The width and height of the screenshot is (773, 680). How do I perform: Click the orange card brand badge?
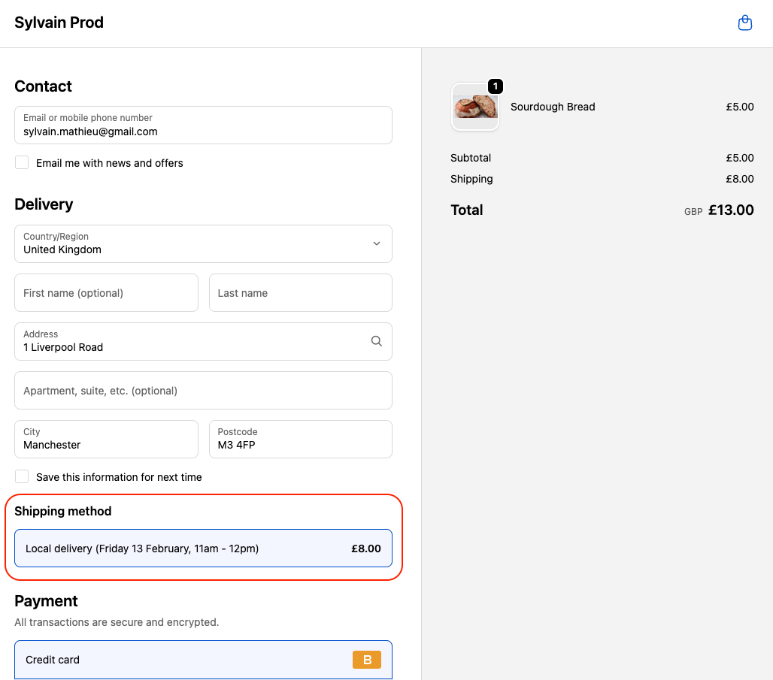coord(367,660)
